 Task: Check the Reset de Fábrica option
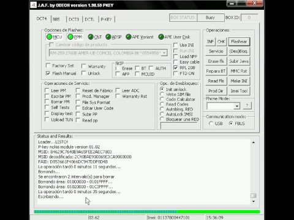(78, 90)
